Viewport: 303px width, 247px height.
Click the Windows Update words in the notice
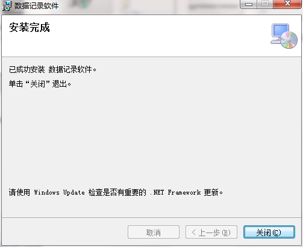tap(59, 192)
